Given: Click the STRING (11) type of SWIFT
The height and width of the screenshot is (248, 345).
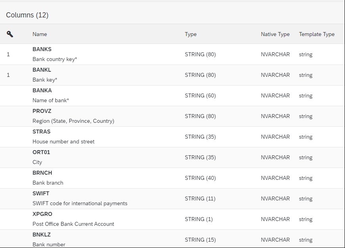Looking at the screenshot, I should (200, 198).
